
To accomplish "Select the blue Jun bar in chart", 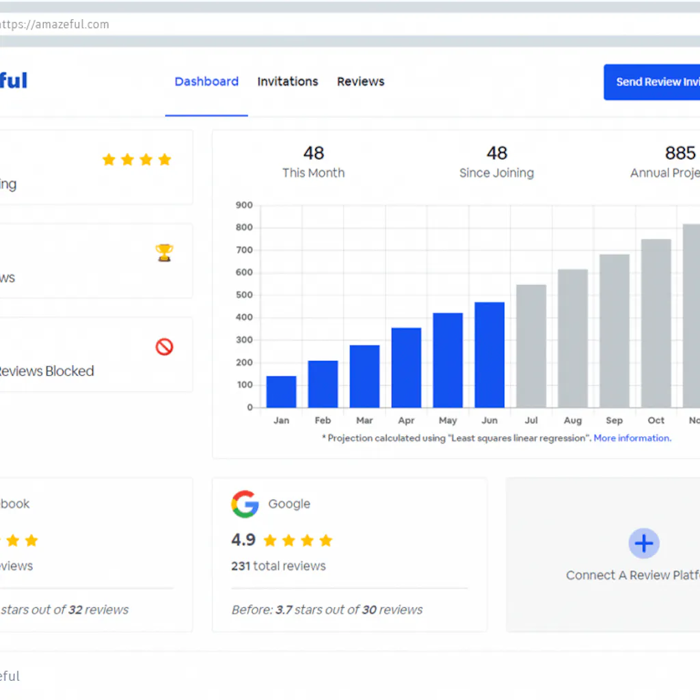I will coord(489,355).
